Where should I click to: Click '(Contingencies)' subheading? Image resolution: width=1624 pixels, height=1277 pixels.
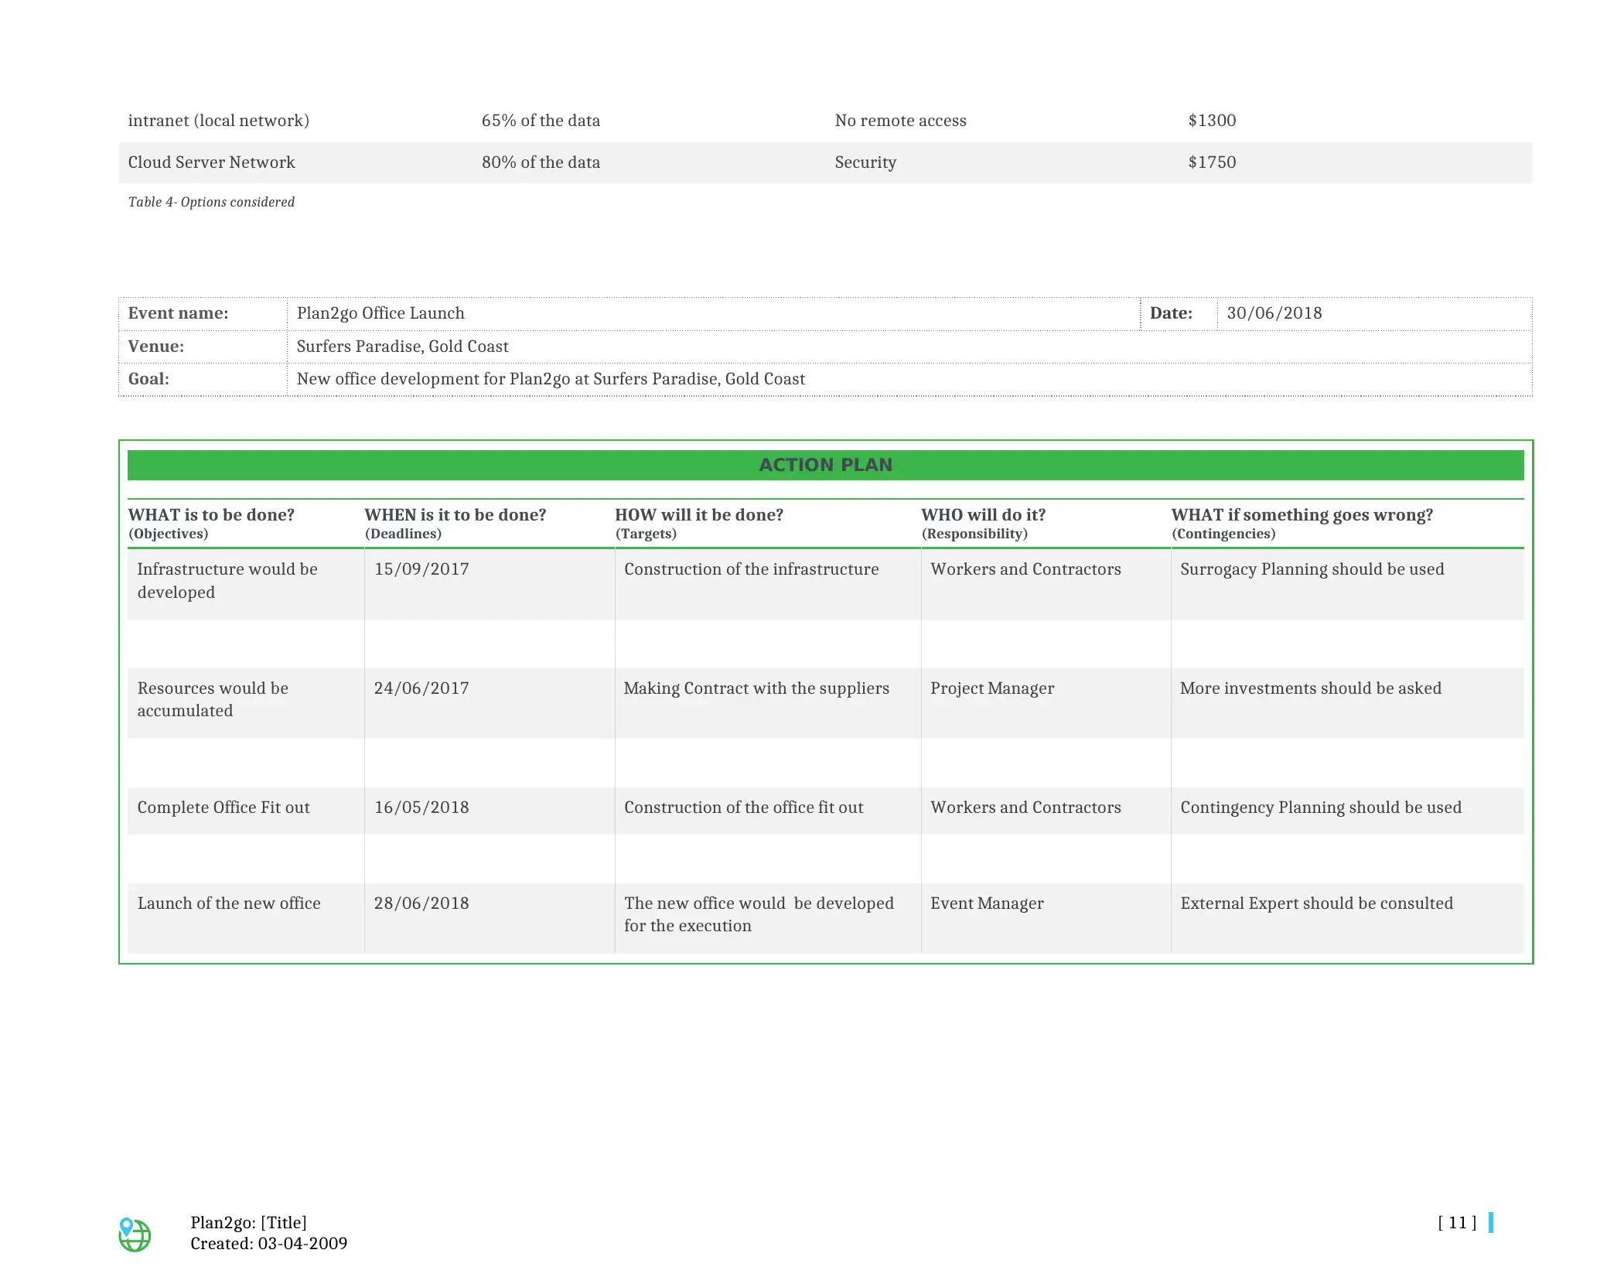click(x=1223, y=534)
